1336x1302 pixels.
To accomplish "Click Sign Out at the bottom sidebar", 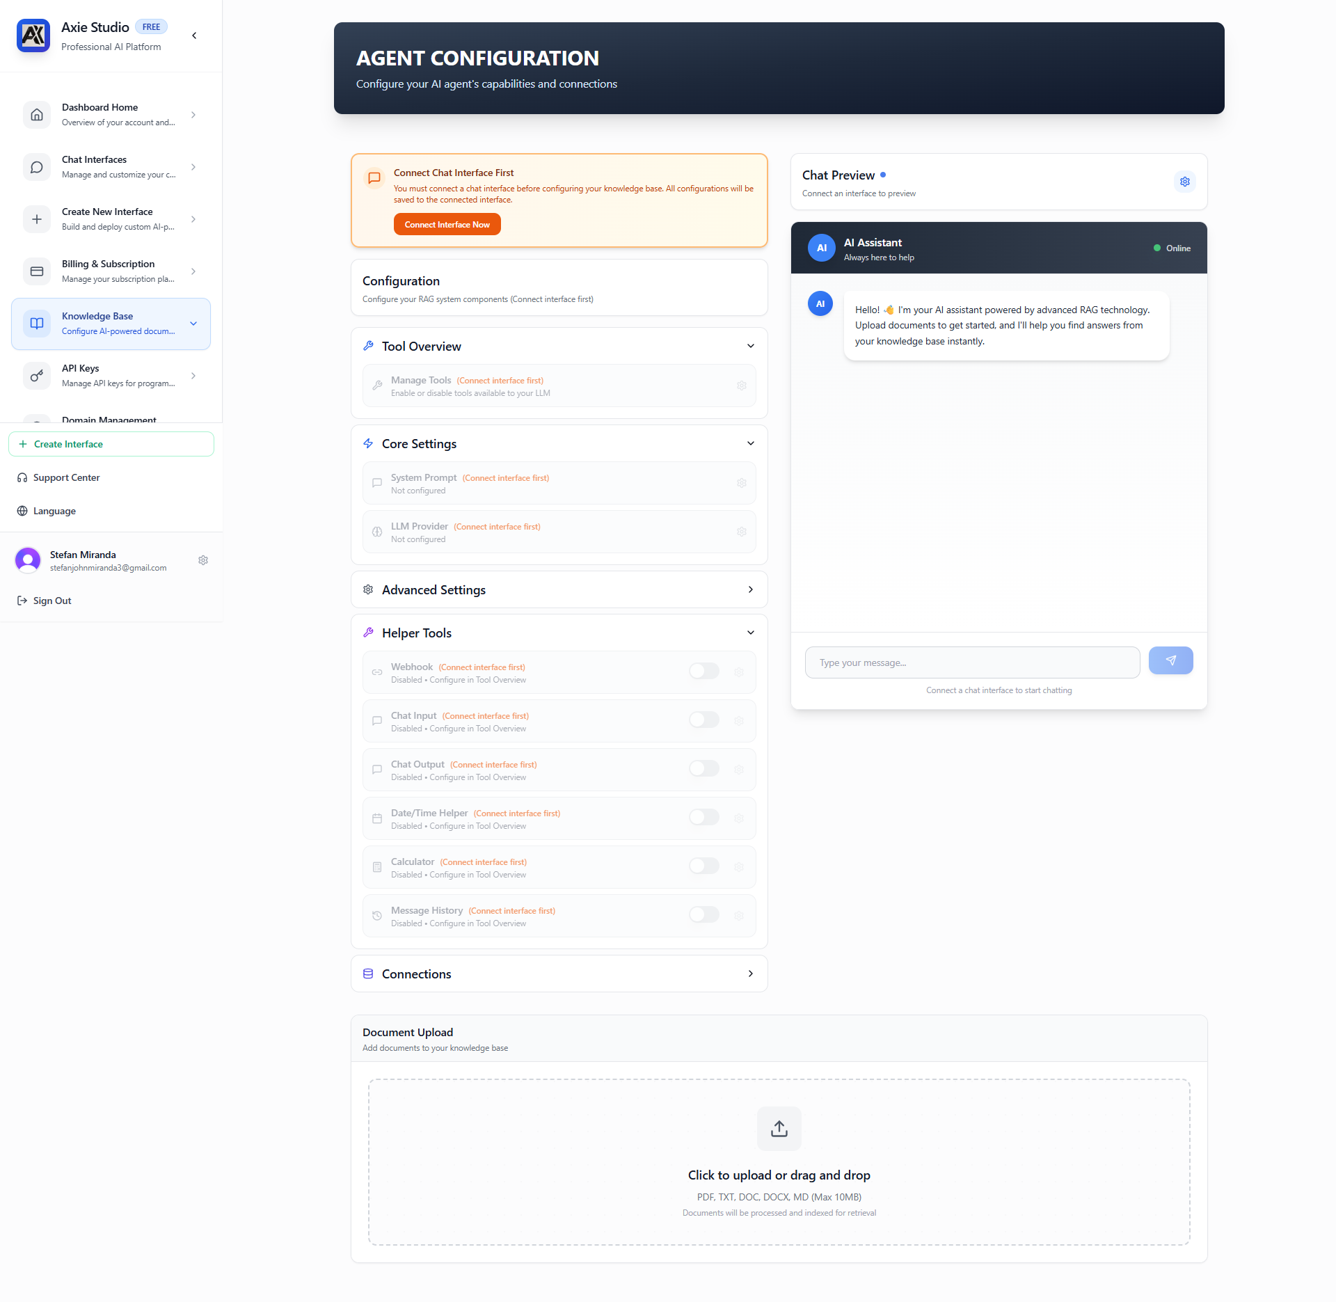I will click(x=51, y=600).
